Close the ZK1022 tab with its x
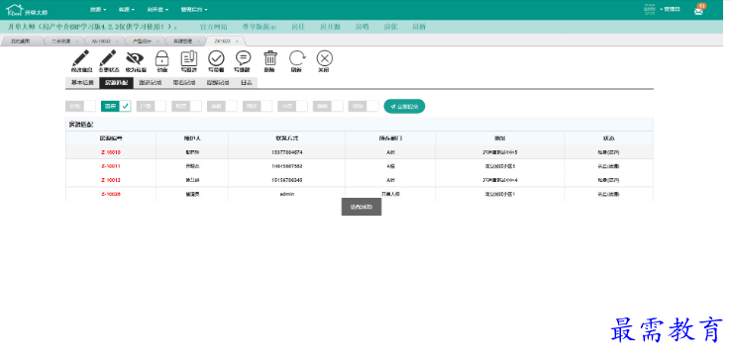The width and height of the screenshot is (731, 361). pyautogui.click(x=237, y=41)
